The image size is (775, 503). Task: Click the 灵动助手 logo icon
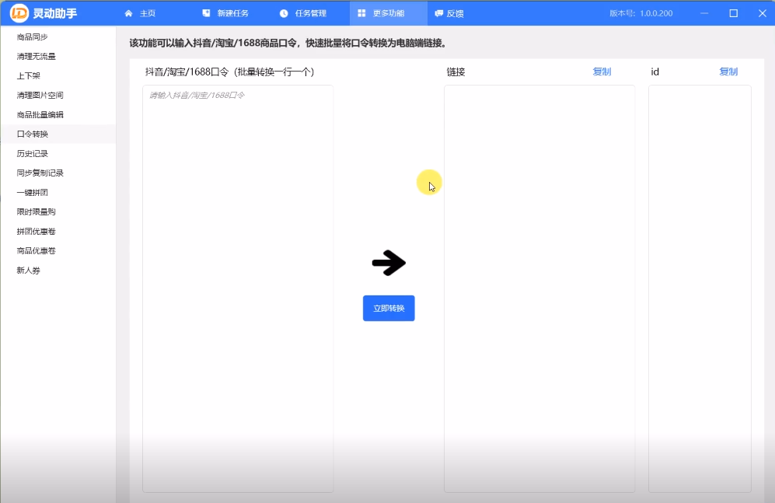pyautogui.click(x=19, y=13)
